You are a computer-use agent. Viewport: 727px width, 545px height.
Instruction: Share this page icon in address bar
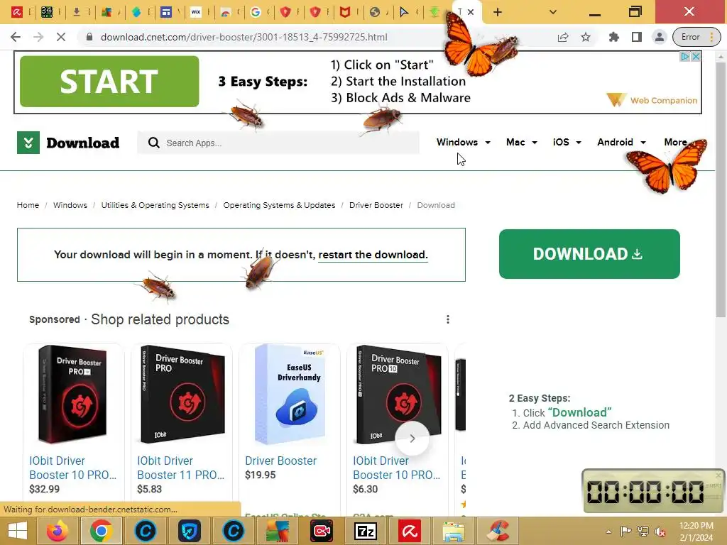tap(563, 37)
